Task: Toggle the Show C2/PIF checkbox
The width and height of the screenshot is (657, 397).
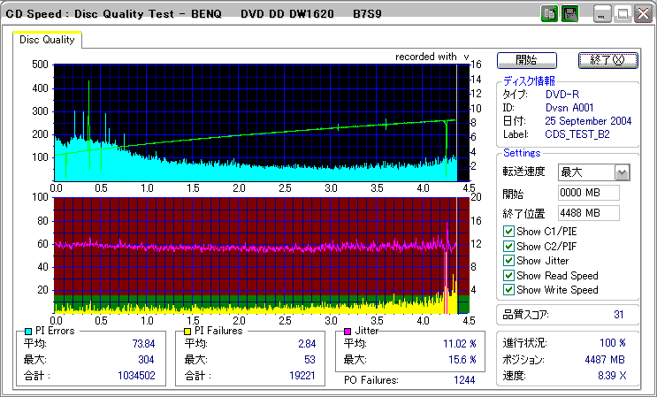Action: click(x=508, y=246)
